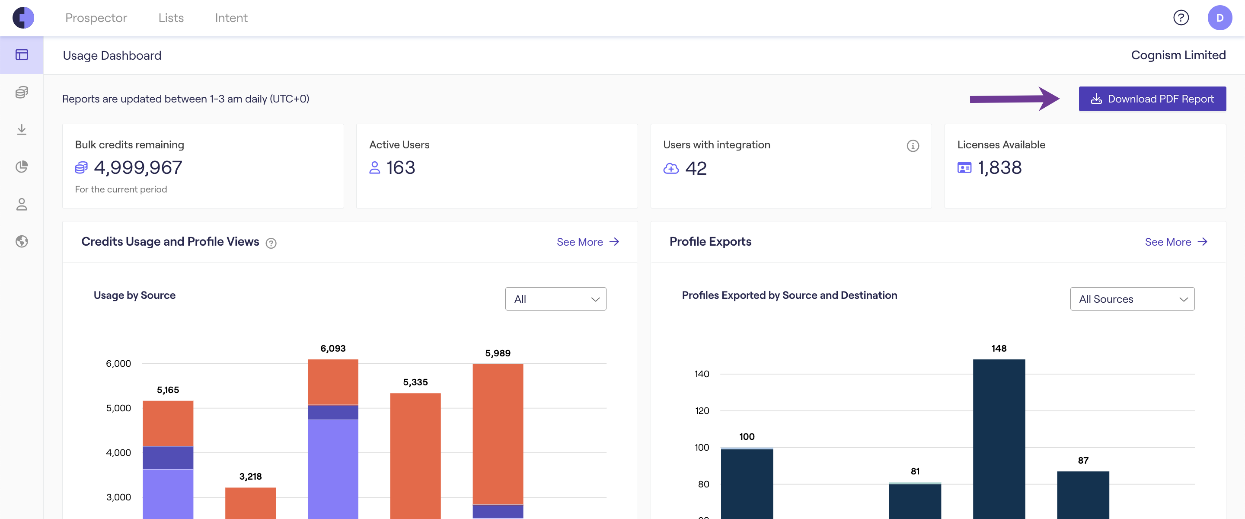Viewport: 1245px width, 519px height.
Task: Click the reports updated daily notice
Action: [x=185, y=99]
